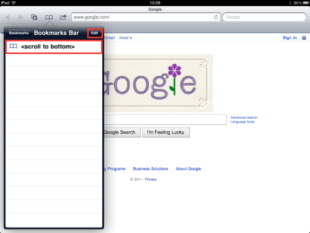Tap the Bluetooth status icon
This screenshot has width=310, height=233.
tap(290, 3)
